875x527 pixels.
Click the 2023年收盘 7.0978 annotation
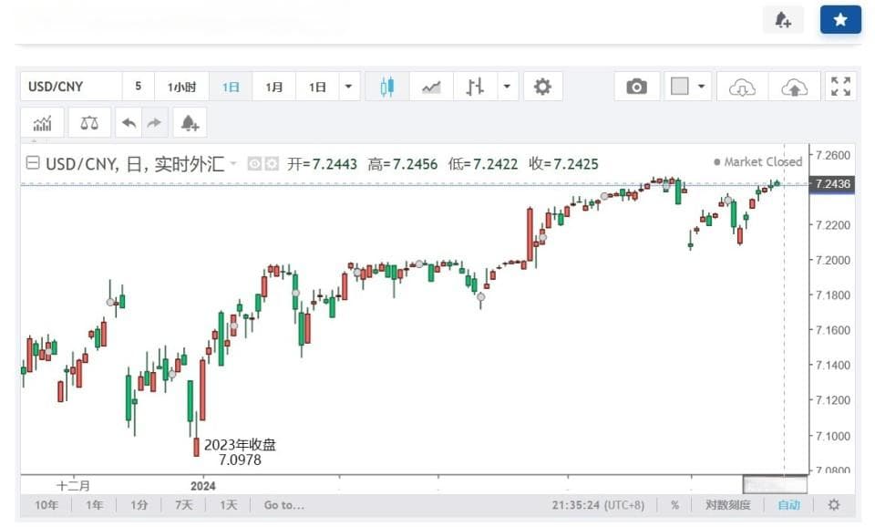coord(240,452)
